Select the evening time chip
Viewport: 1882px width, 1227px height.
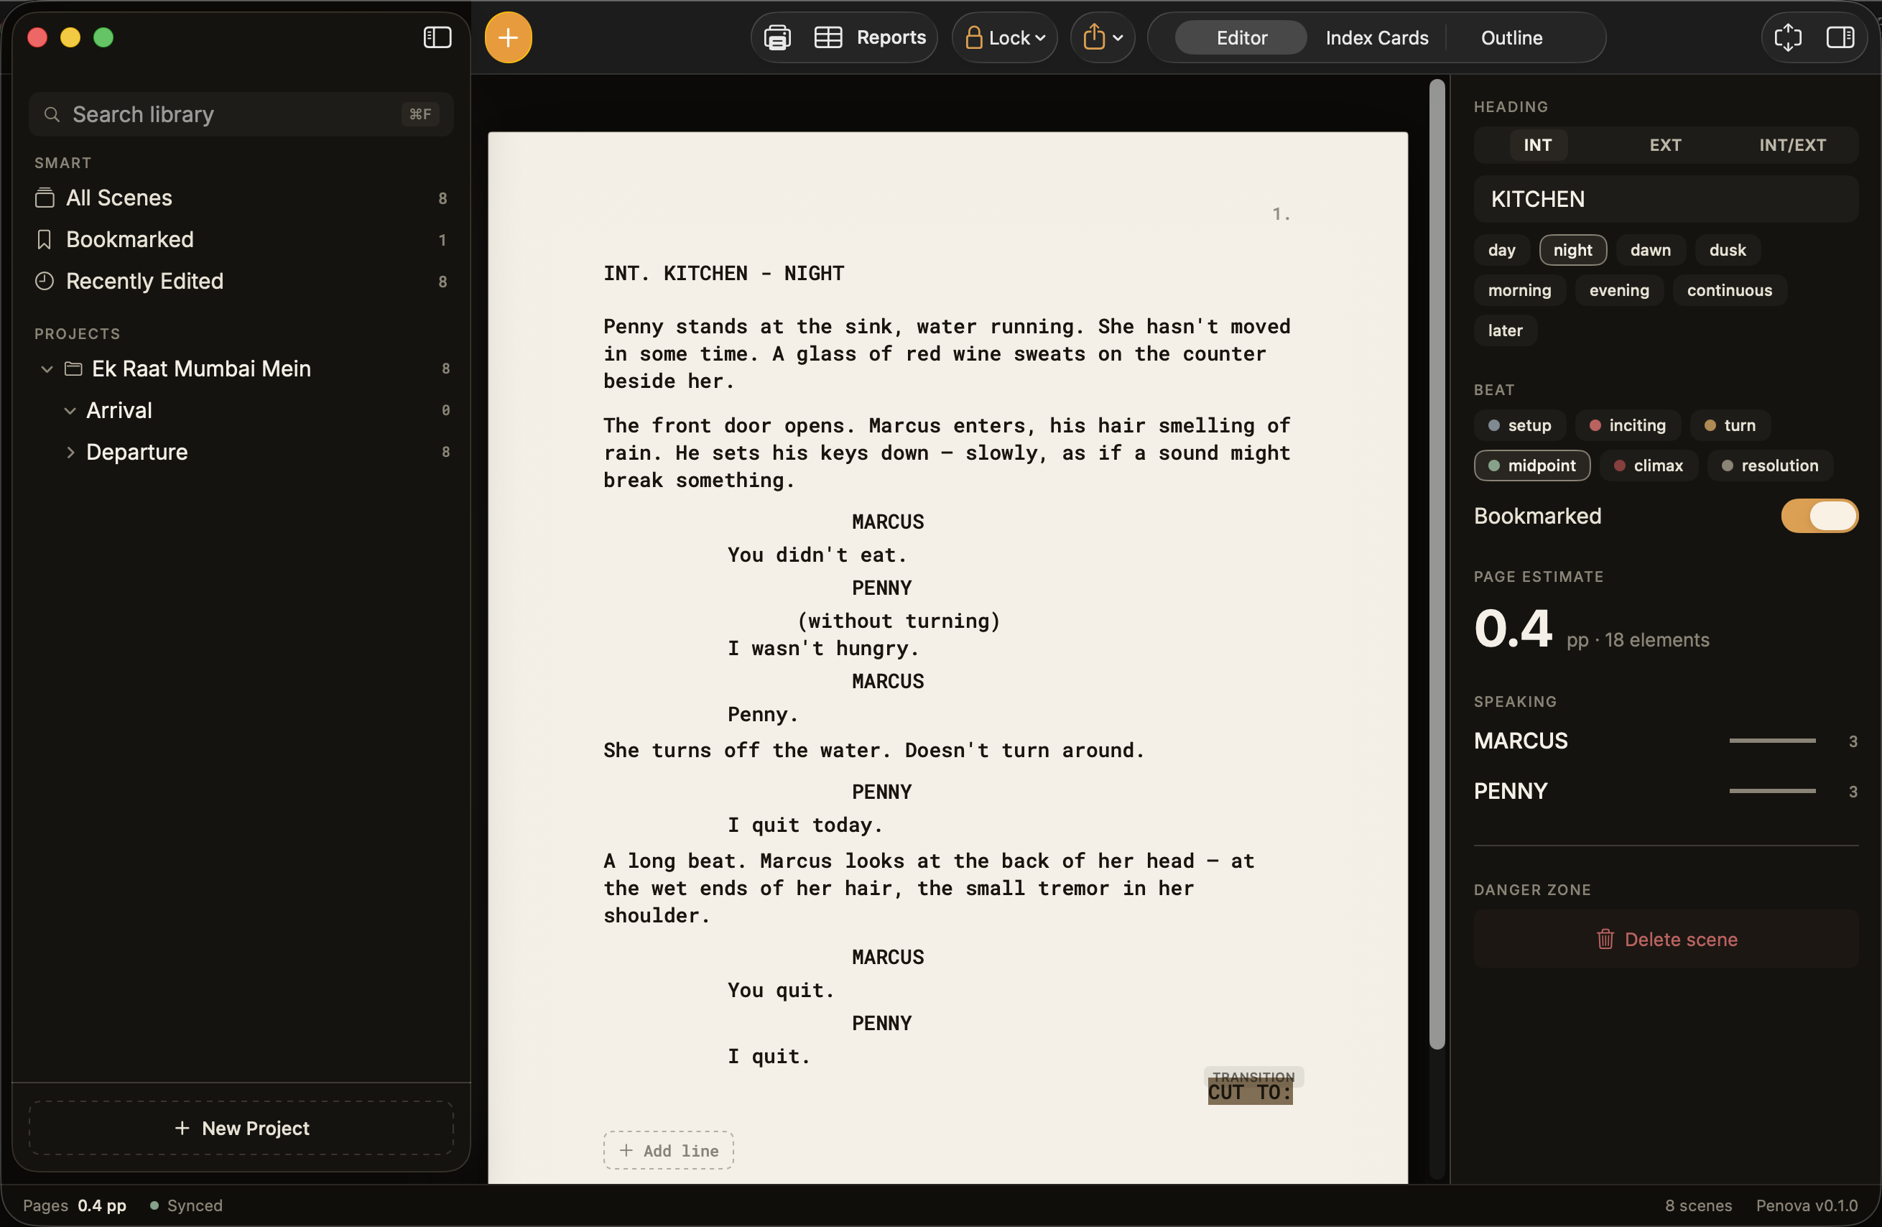click(x=1618, y=290)
